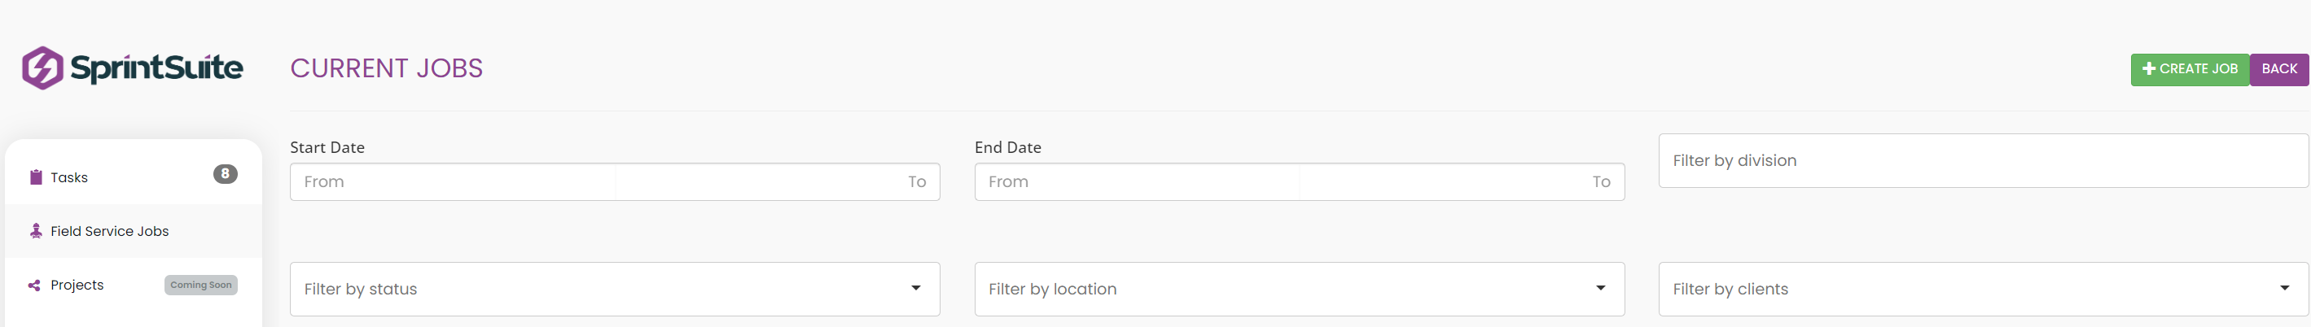Viewport: 2311px width, 327px height.
Task: Expand the Filter by location dropdown arrow
Action: click(1600, 289)
